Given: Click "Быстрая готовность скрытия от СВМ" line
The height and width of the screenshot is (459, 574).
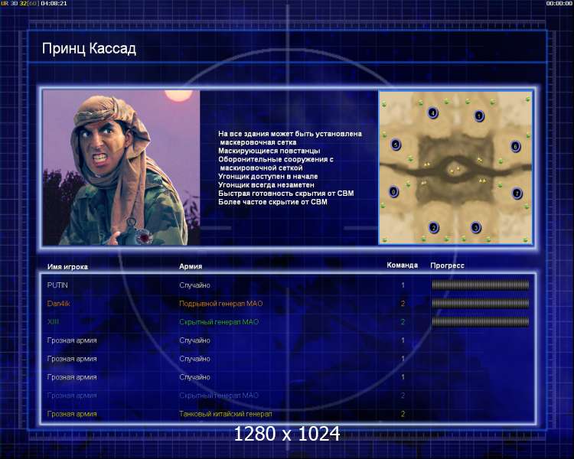Looking at the screenshot, I should (x=286, y=194).
